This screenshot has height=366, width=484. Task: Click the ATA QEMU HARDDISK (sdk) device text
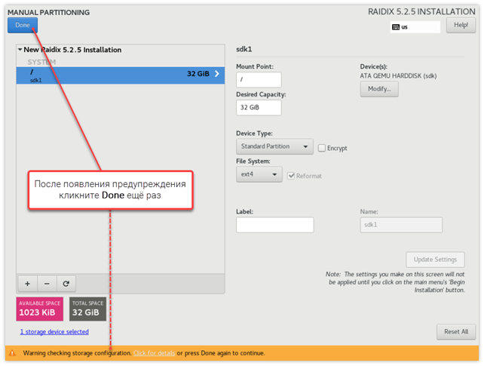point(398,76)
